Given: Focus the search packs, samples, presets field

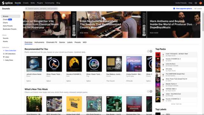Looking at the screenshot, I should 41,9.
